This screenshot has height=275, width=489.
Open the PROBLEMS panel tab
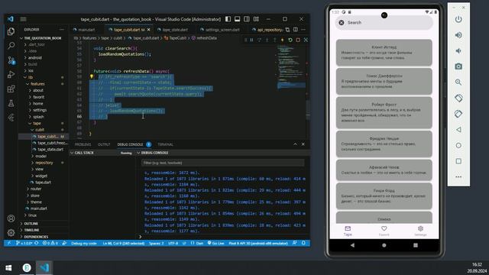(x=83, y=144)
